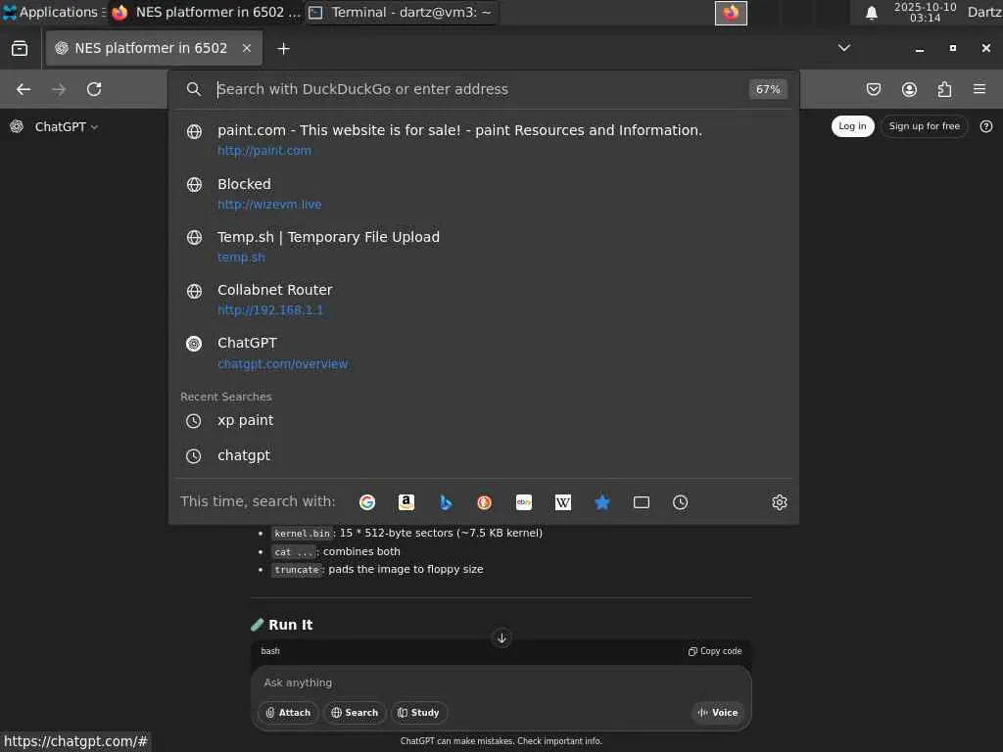Viewport: 1003px width, 752px height.
Task: Choose the Temp.sh Temporary File Upload suggestion
Action: (484, 247)
